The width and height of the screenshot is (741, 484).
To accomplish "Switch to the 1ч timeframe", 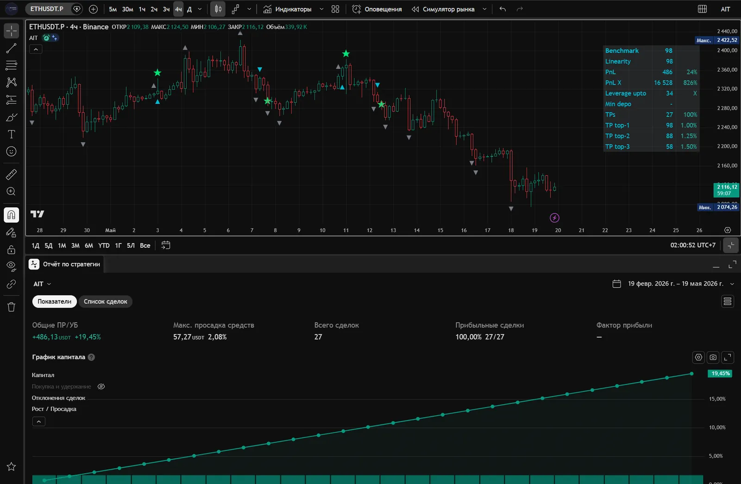I will pyautogui.click(x=142, y=9).
